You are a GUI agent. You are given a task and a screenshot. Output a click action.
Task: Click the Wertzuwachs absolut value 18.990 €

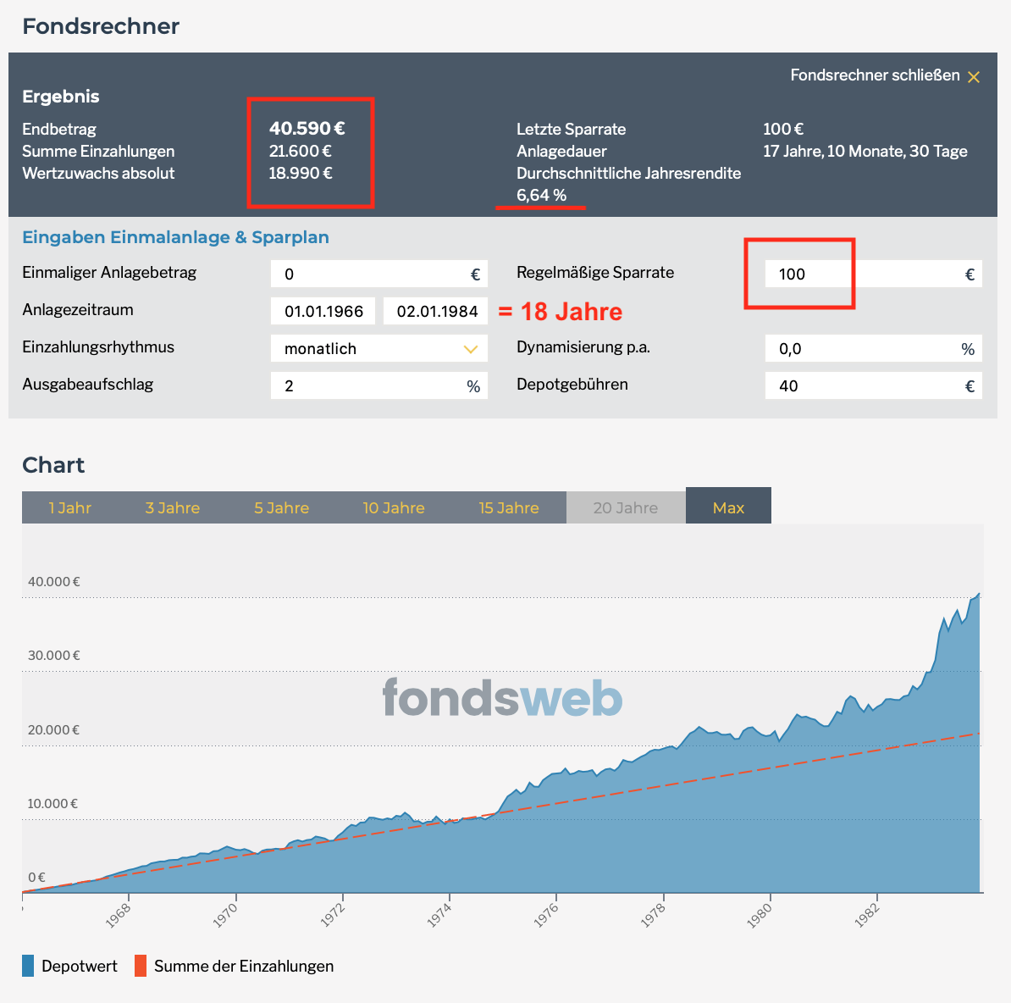[301, 173]
